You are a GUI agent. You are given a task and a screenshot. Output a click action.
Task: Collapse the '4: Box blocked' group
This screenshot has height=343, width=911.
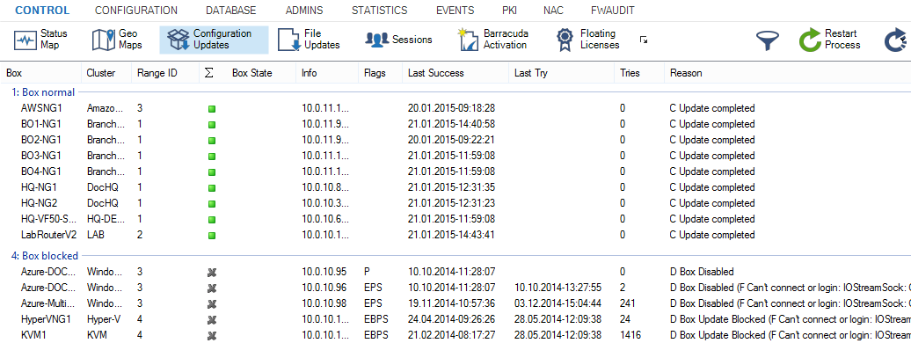(x=46, y=256)
